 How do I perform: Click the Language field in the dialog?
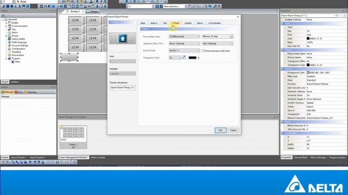[122, 74]
